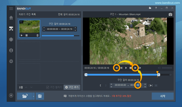Open a file with the folder button
The image size is (182, 107).
pos(25,96)
